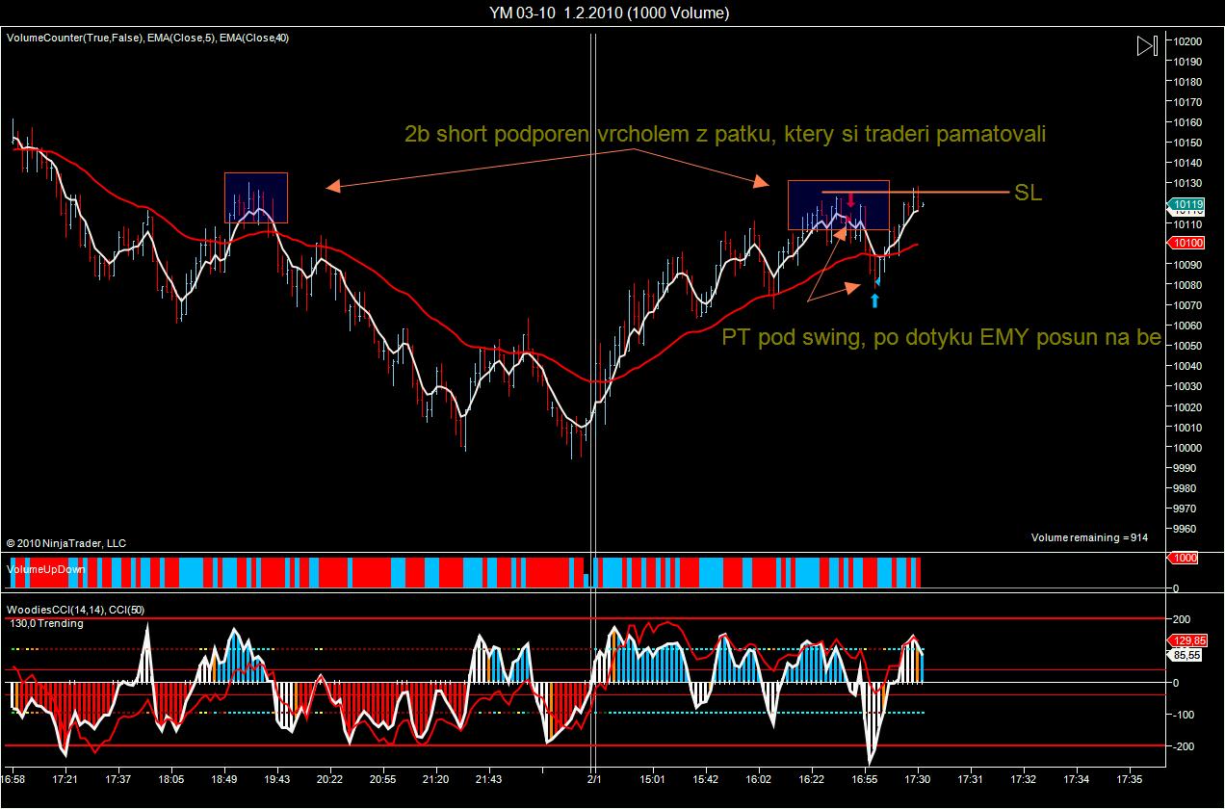Screen dimensions: 1225x809
Task: Select the SL stop-loss text label
Action: (x=1029, y=193)
